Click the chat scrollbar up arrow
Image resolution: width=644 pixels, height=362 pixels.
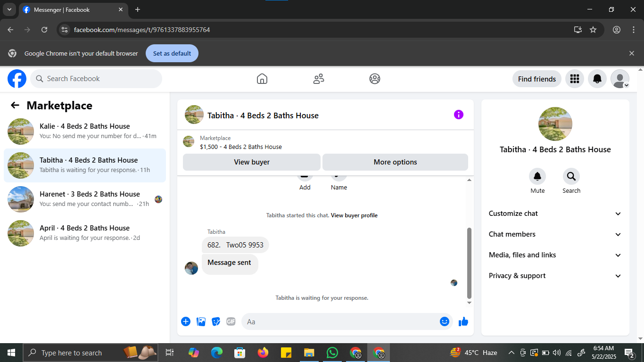pyautogui.click(x=469, y=180)
